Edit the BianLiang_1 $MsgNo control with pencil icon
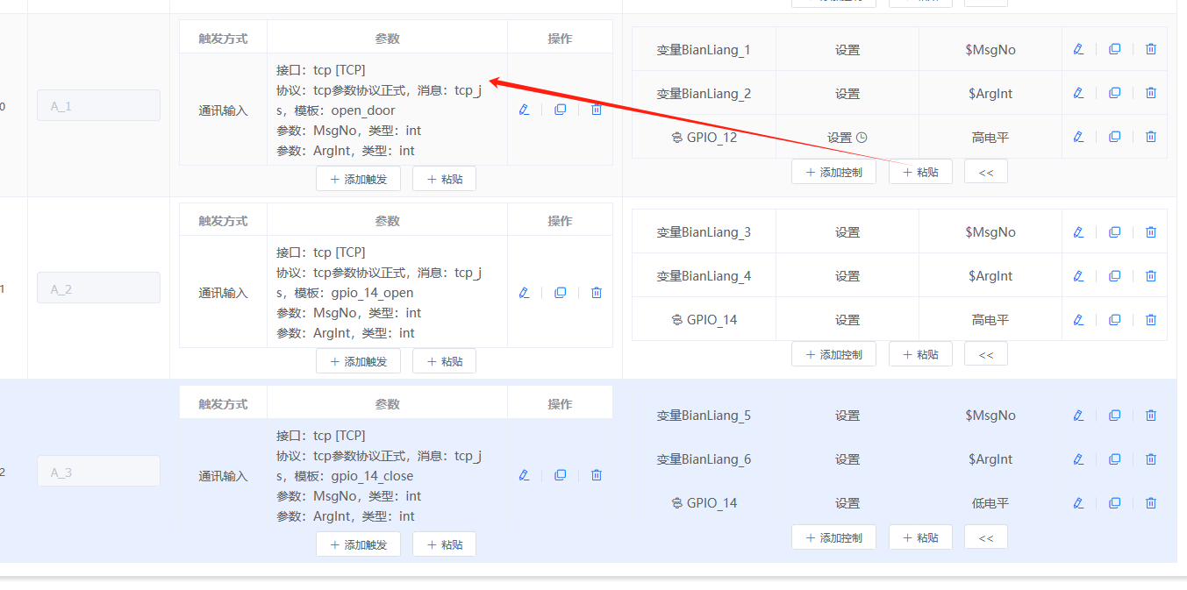1187x590 pixels. click(1078, 49)
